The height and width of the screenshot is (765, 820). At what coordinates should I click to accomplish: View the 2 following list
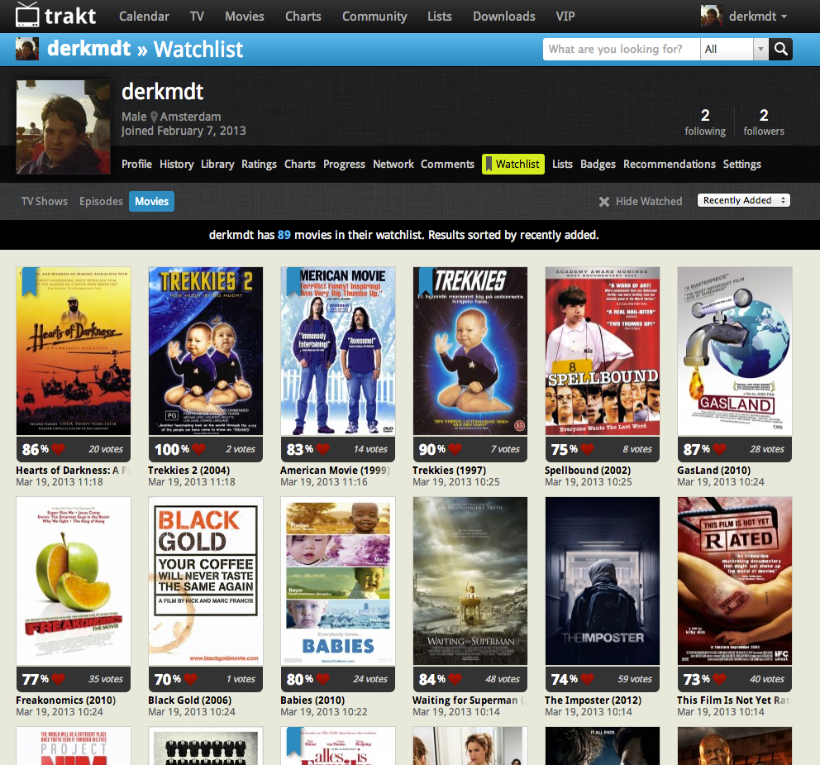705,122
